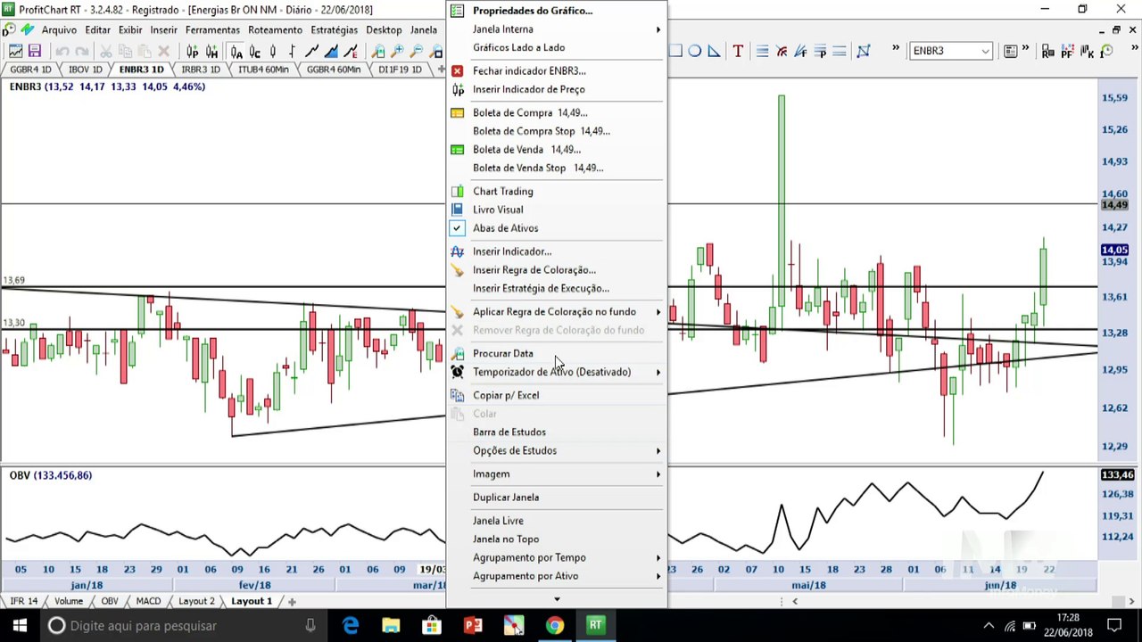Viewport: 1142px width, 642px height.
Task: Click the PF point-and-figure icon
Action: tap(1067, 51)
